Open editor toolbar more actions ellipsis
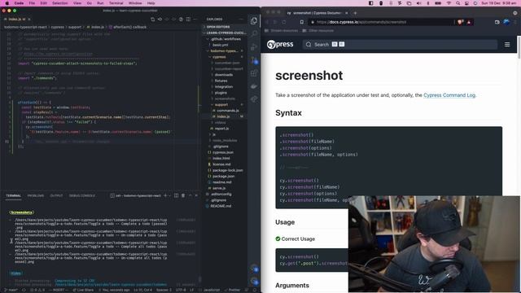 click(x=195, y=20)
